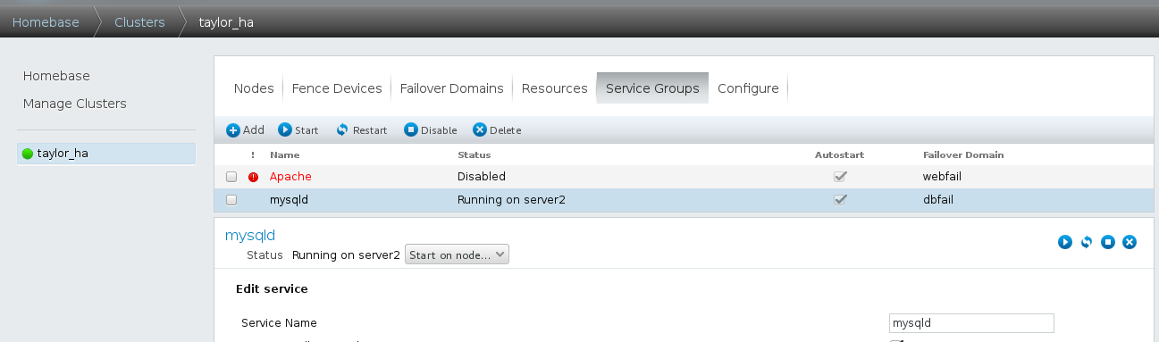
Task: Open Manage Clusters in the sidebar
Action: click(75, 104)
